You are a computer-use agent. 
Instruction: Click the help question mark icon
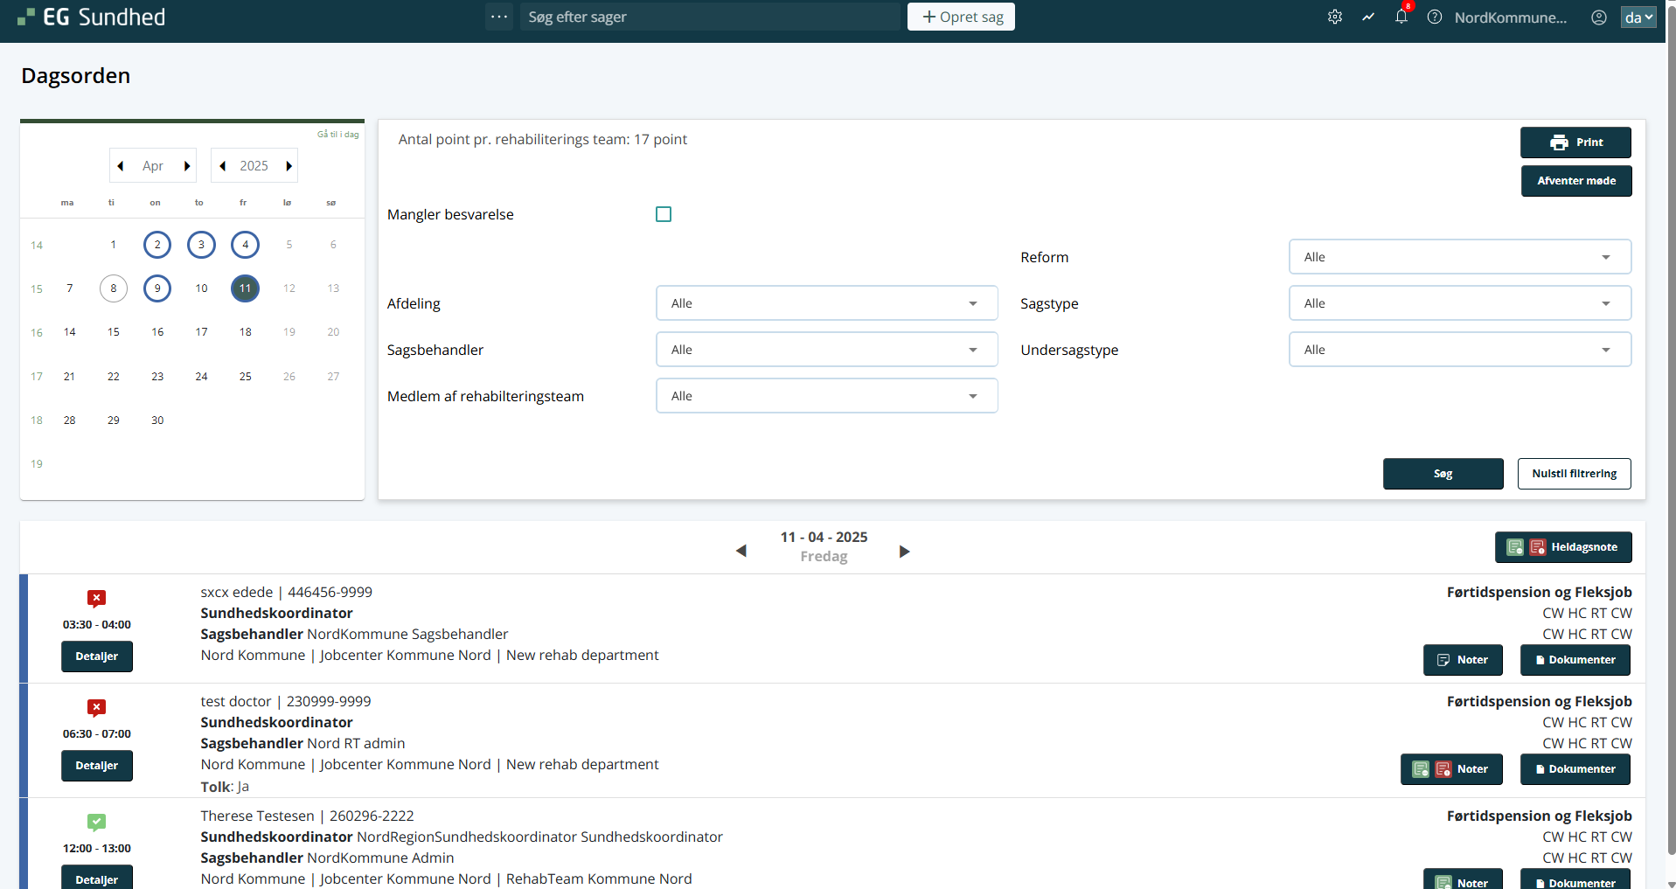[1434, 17]
